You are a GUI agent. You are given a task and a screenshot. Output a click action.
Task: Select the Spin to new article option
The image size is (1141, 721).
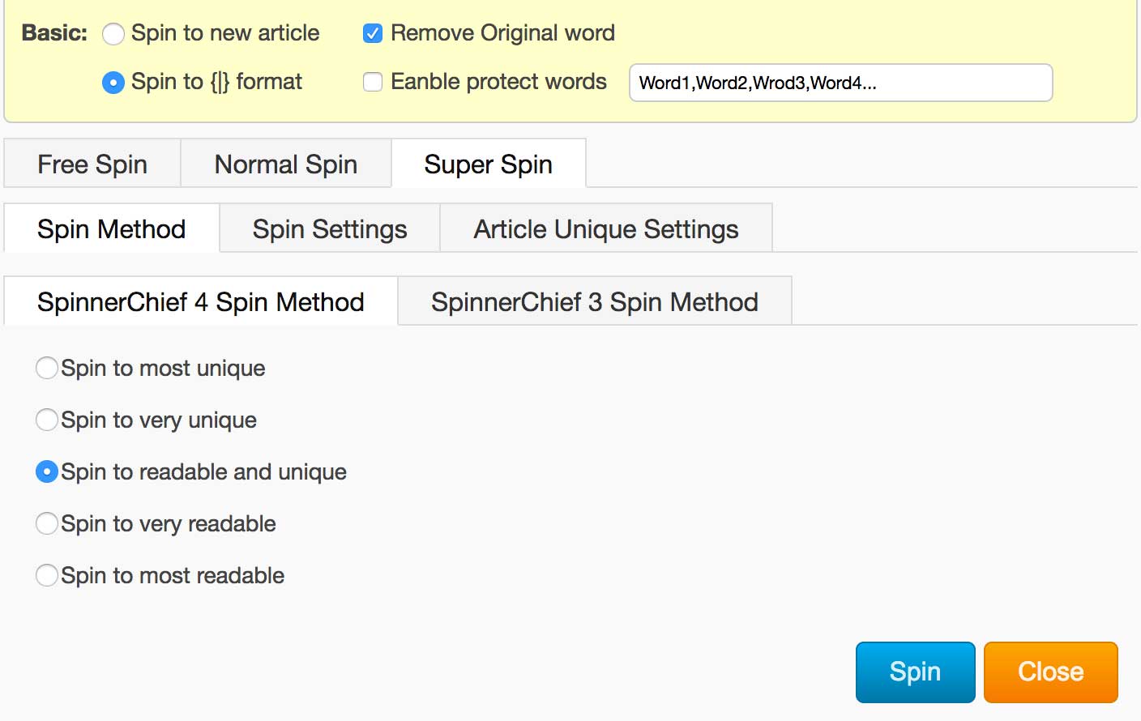pyautogui.click(x=113, y=34)
